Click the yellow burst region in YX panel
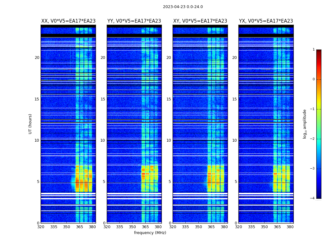 [x=281, y=179]
